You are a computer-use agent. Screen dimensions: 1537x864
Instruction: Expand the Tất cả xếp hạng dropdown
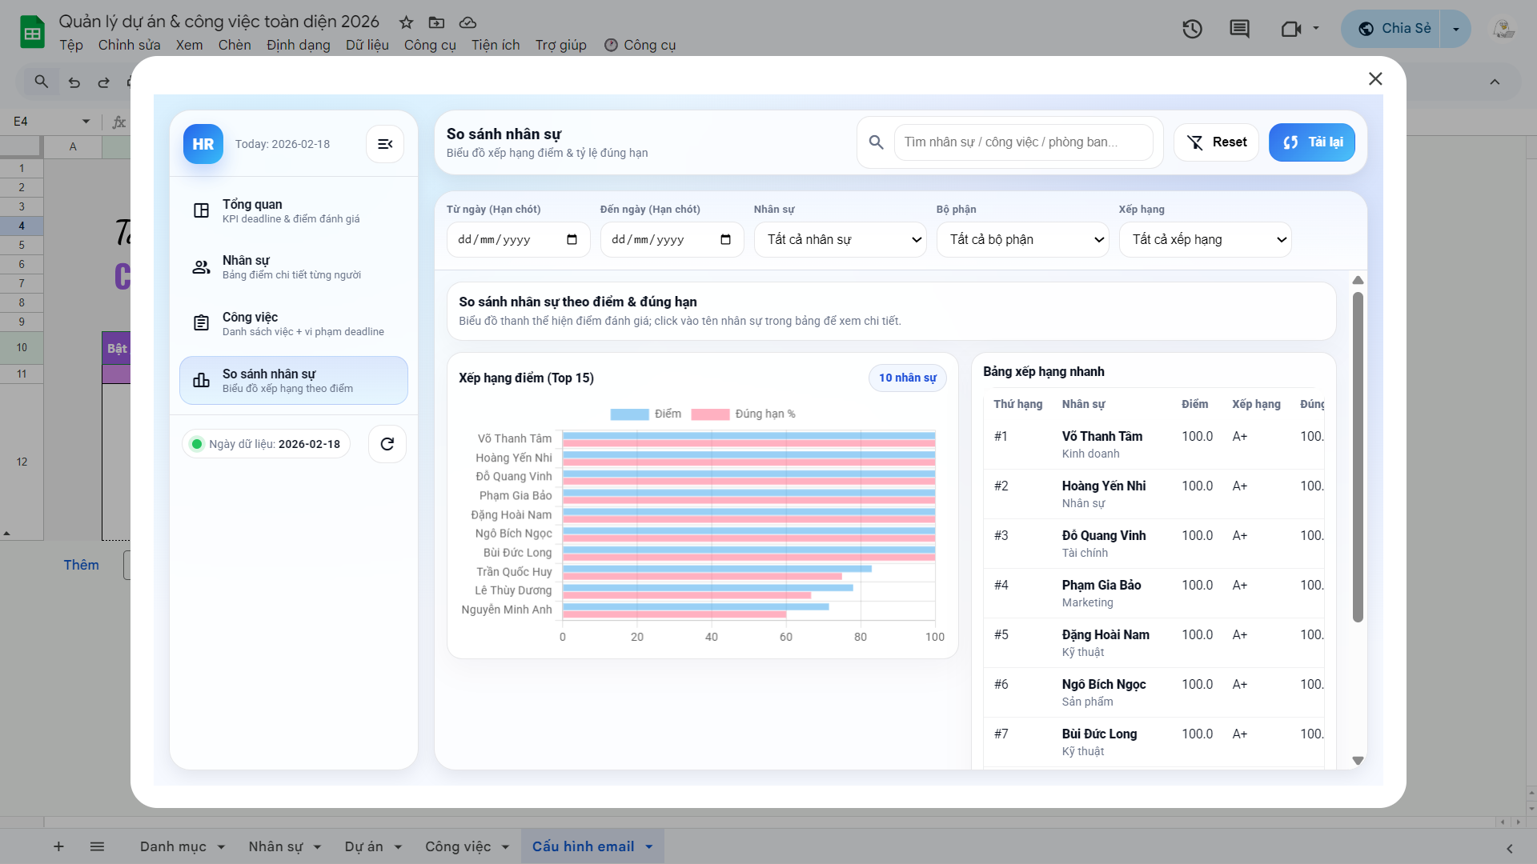[x=1205, y=240]
